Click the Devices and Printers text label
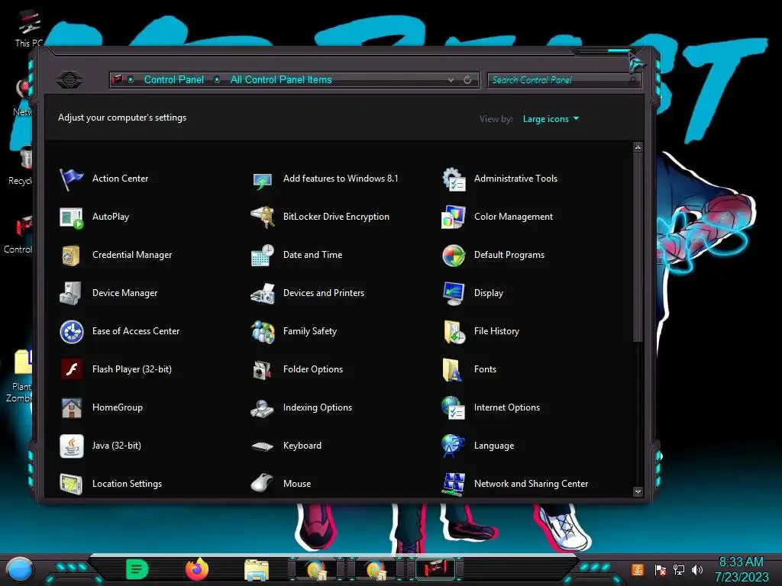 coord(324,293)
